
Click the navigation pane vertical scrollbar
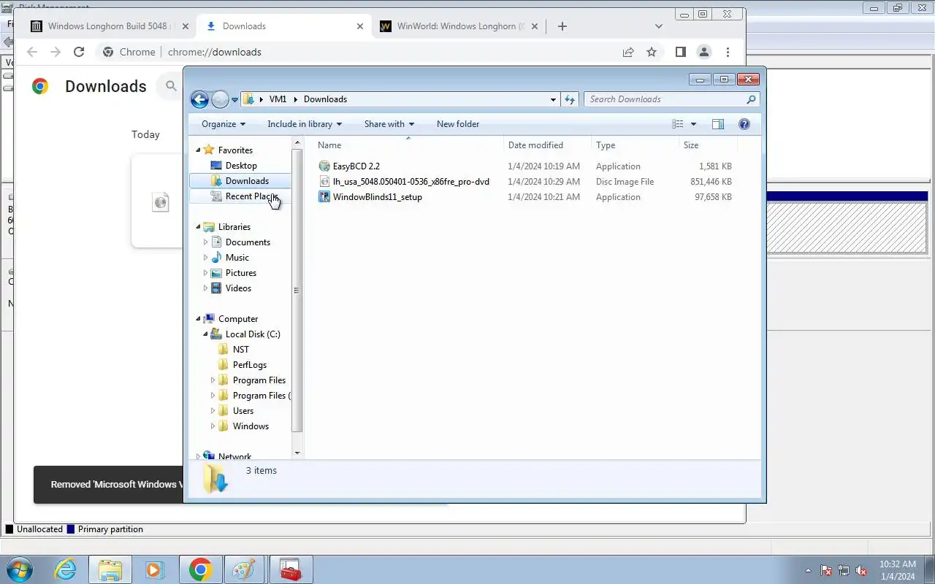[297, 291]
